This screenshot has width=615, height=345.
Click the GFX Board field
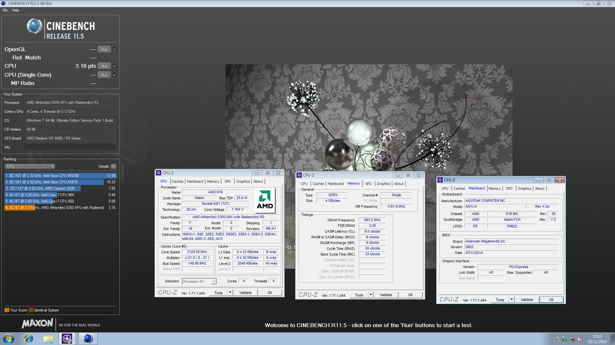pyautogui.click(x=71, y=138)
